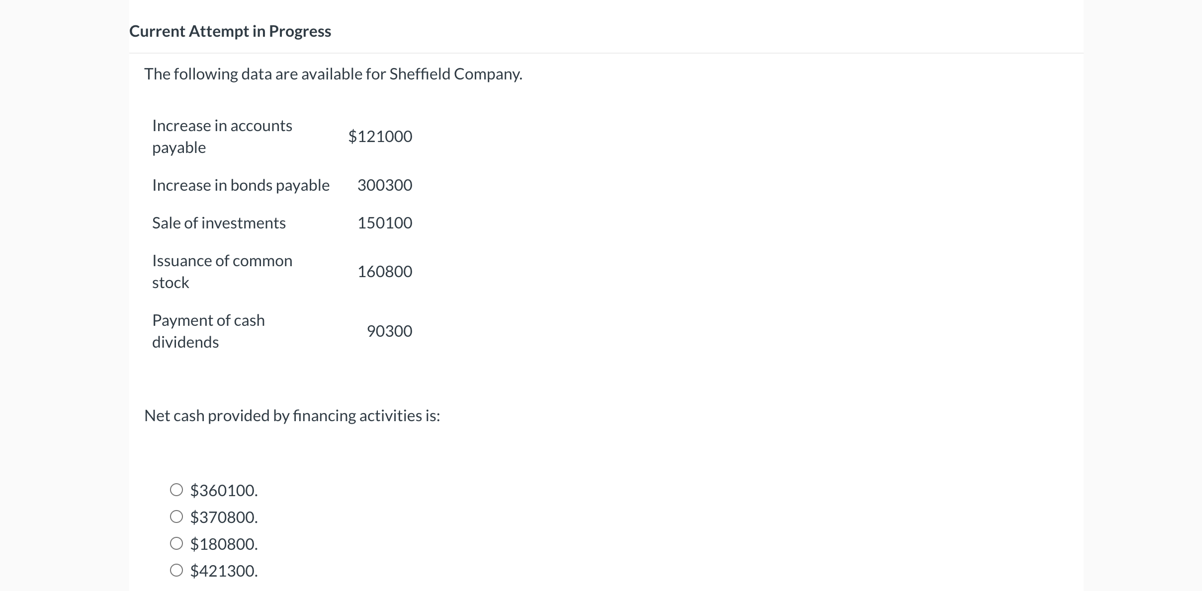Image resolution: width=1202 pixels, height=591 pixels.
Task: Click the 160800 common stock value
Action: pyautogui.click(x=384, y=272)
